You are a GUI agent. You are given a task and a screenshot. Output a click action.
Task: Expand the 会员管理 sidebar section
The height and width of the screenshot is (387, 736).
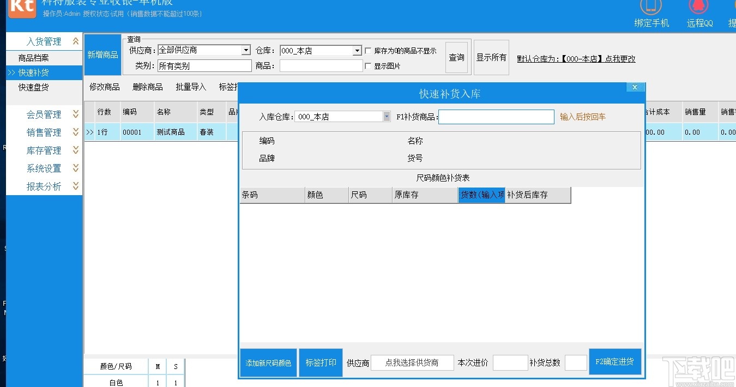44,114
